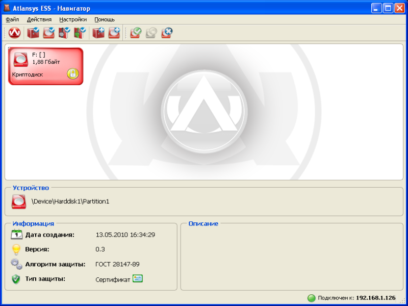The width and height of the screenshot is (408, 306).
Task: Click the green connection status indicator
Action: click(311, 298)
